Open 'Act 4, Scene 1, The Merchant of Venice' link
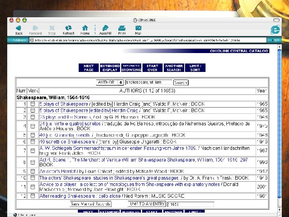 [x=143, y=160]
